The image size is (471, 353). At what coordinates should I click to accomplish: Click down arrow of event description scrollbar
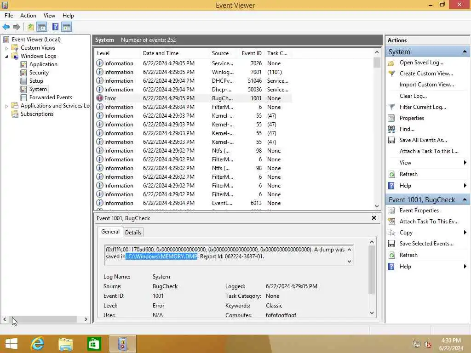pyautogui.click(x=349, y=262)
